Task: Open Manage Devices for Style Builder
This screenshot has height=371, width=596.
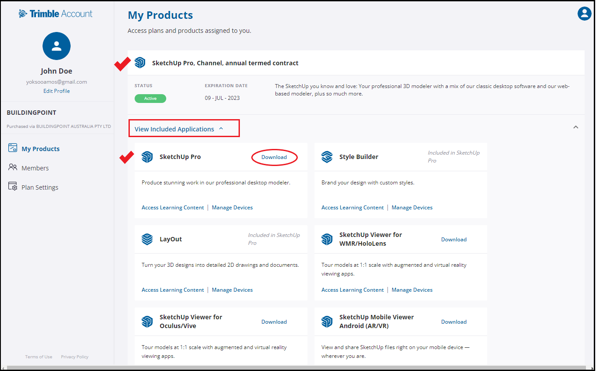Action: tap(412, 208)
